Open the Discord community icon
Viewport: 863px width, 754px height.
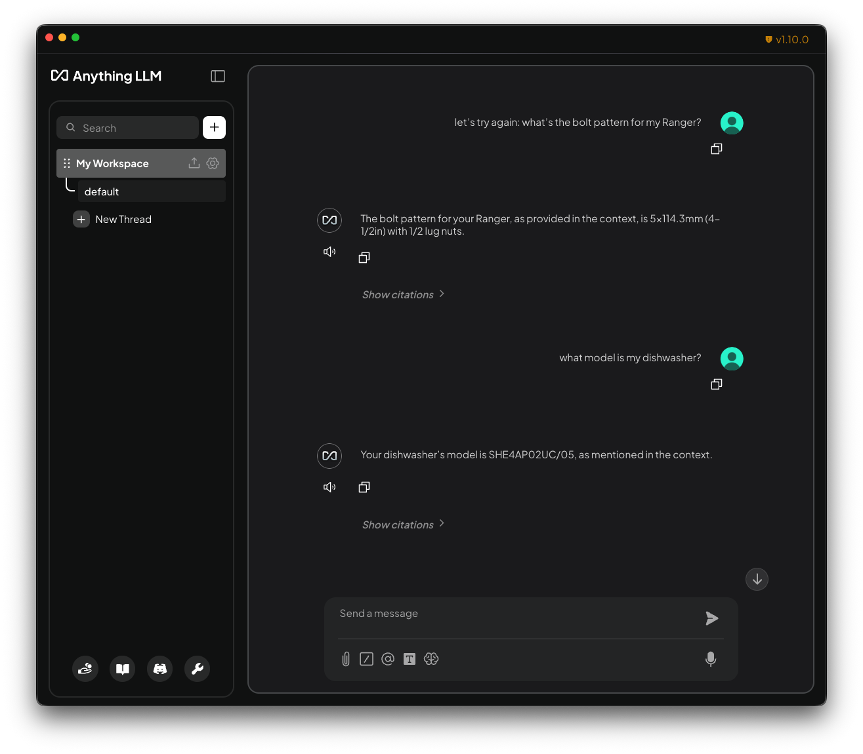click(159, 669)
